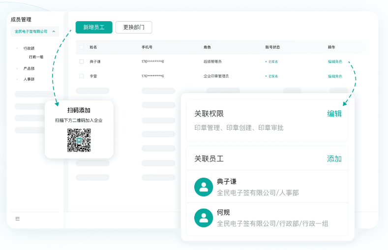Select 行政部 in the department tree

(29, 48)
